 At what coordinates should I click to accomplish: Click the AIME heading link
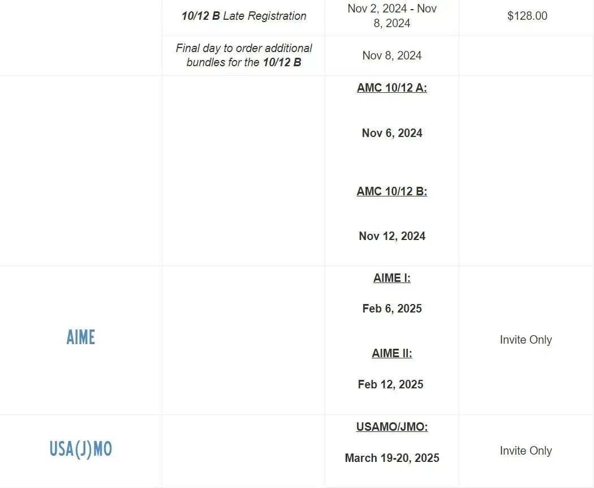(80, 337)
